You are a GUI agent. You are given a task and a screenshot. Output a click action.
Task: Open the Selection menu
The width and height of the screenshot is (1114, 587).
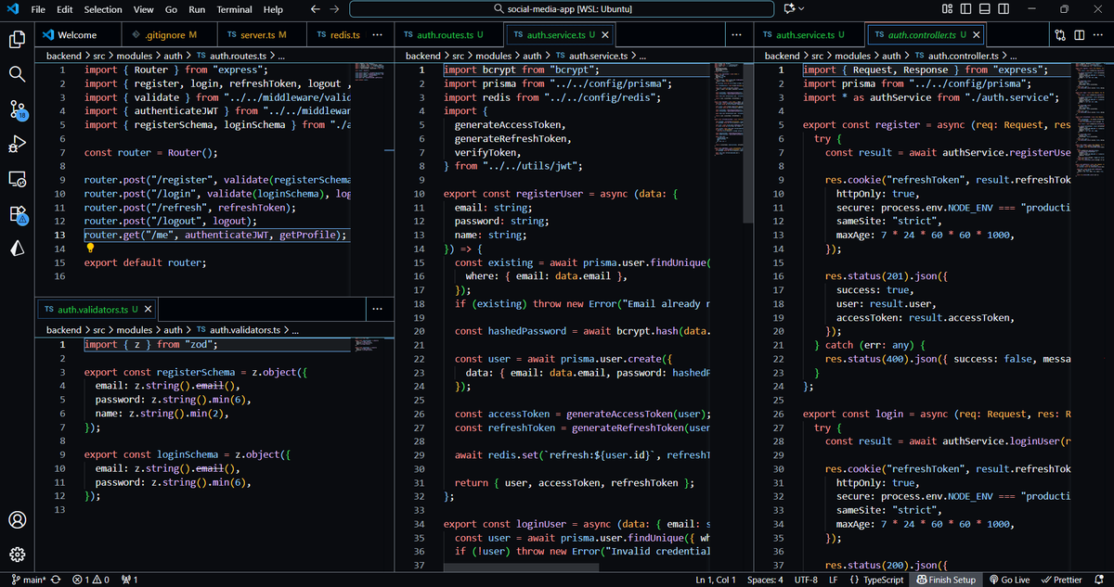pyautogui.click(x=103, y=9)
